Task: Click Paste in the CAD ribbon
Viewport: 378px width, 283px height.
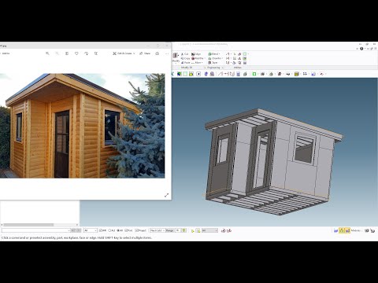Action: click(185, 63)
